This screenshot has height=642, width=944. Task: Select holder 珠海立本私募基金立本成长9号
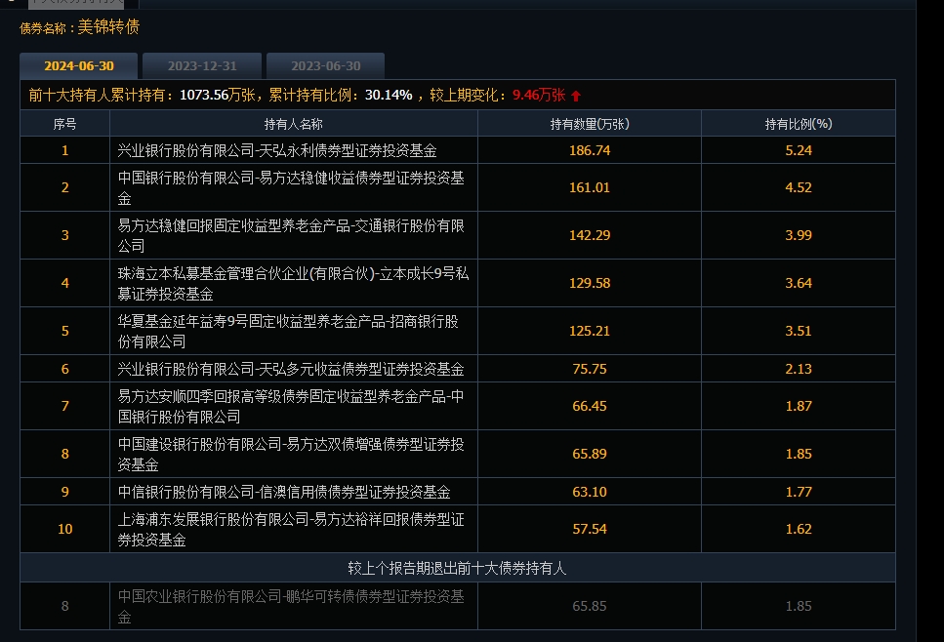pyautogui.click(x=293, y=283)
